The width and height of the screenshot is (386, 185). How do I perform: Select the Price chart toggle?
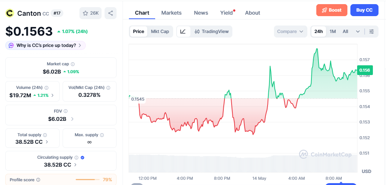click(x=139, y=32)
